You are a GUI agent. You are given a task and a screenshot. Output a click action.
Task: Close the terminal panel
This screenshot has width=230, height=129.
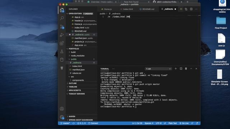[x=196, y=68]
